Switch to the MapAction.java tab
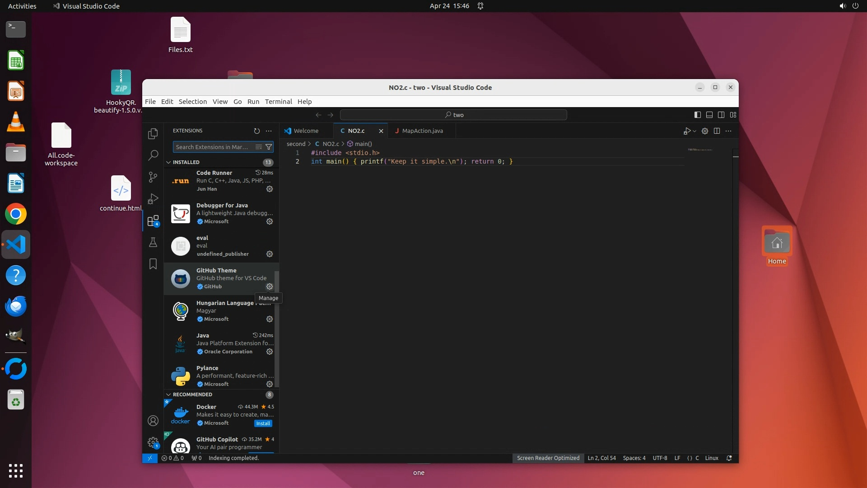867x488 pixels. [x=422, y=131]
